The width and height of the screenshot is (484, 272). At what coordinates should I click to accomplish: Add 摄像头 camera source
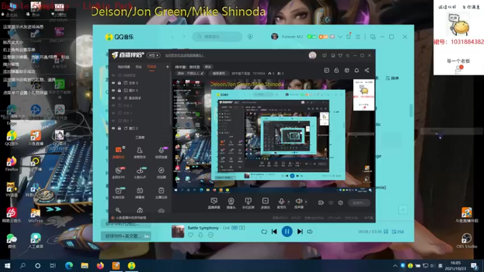pos(231,203)
